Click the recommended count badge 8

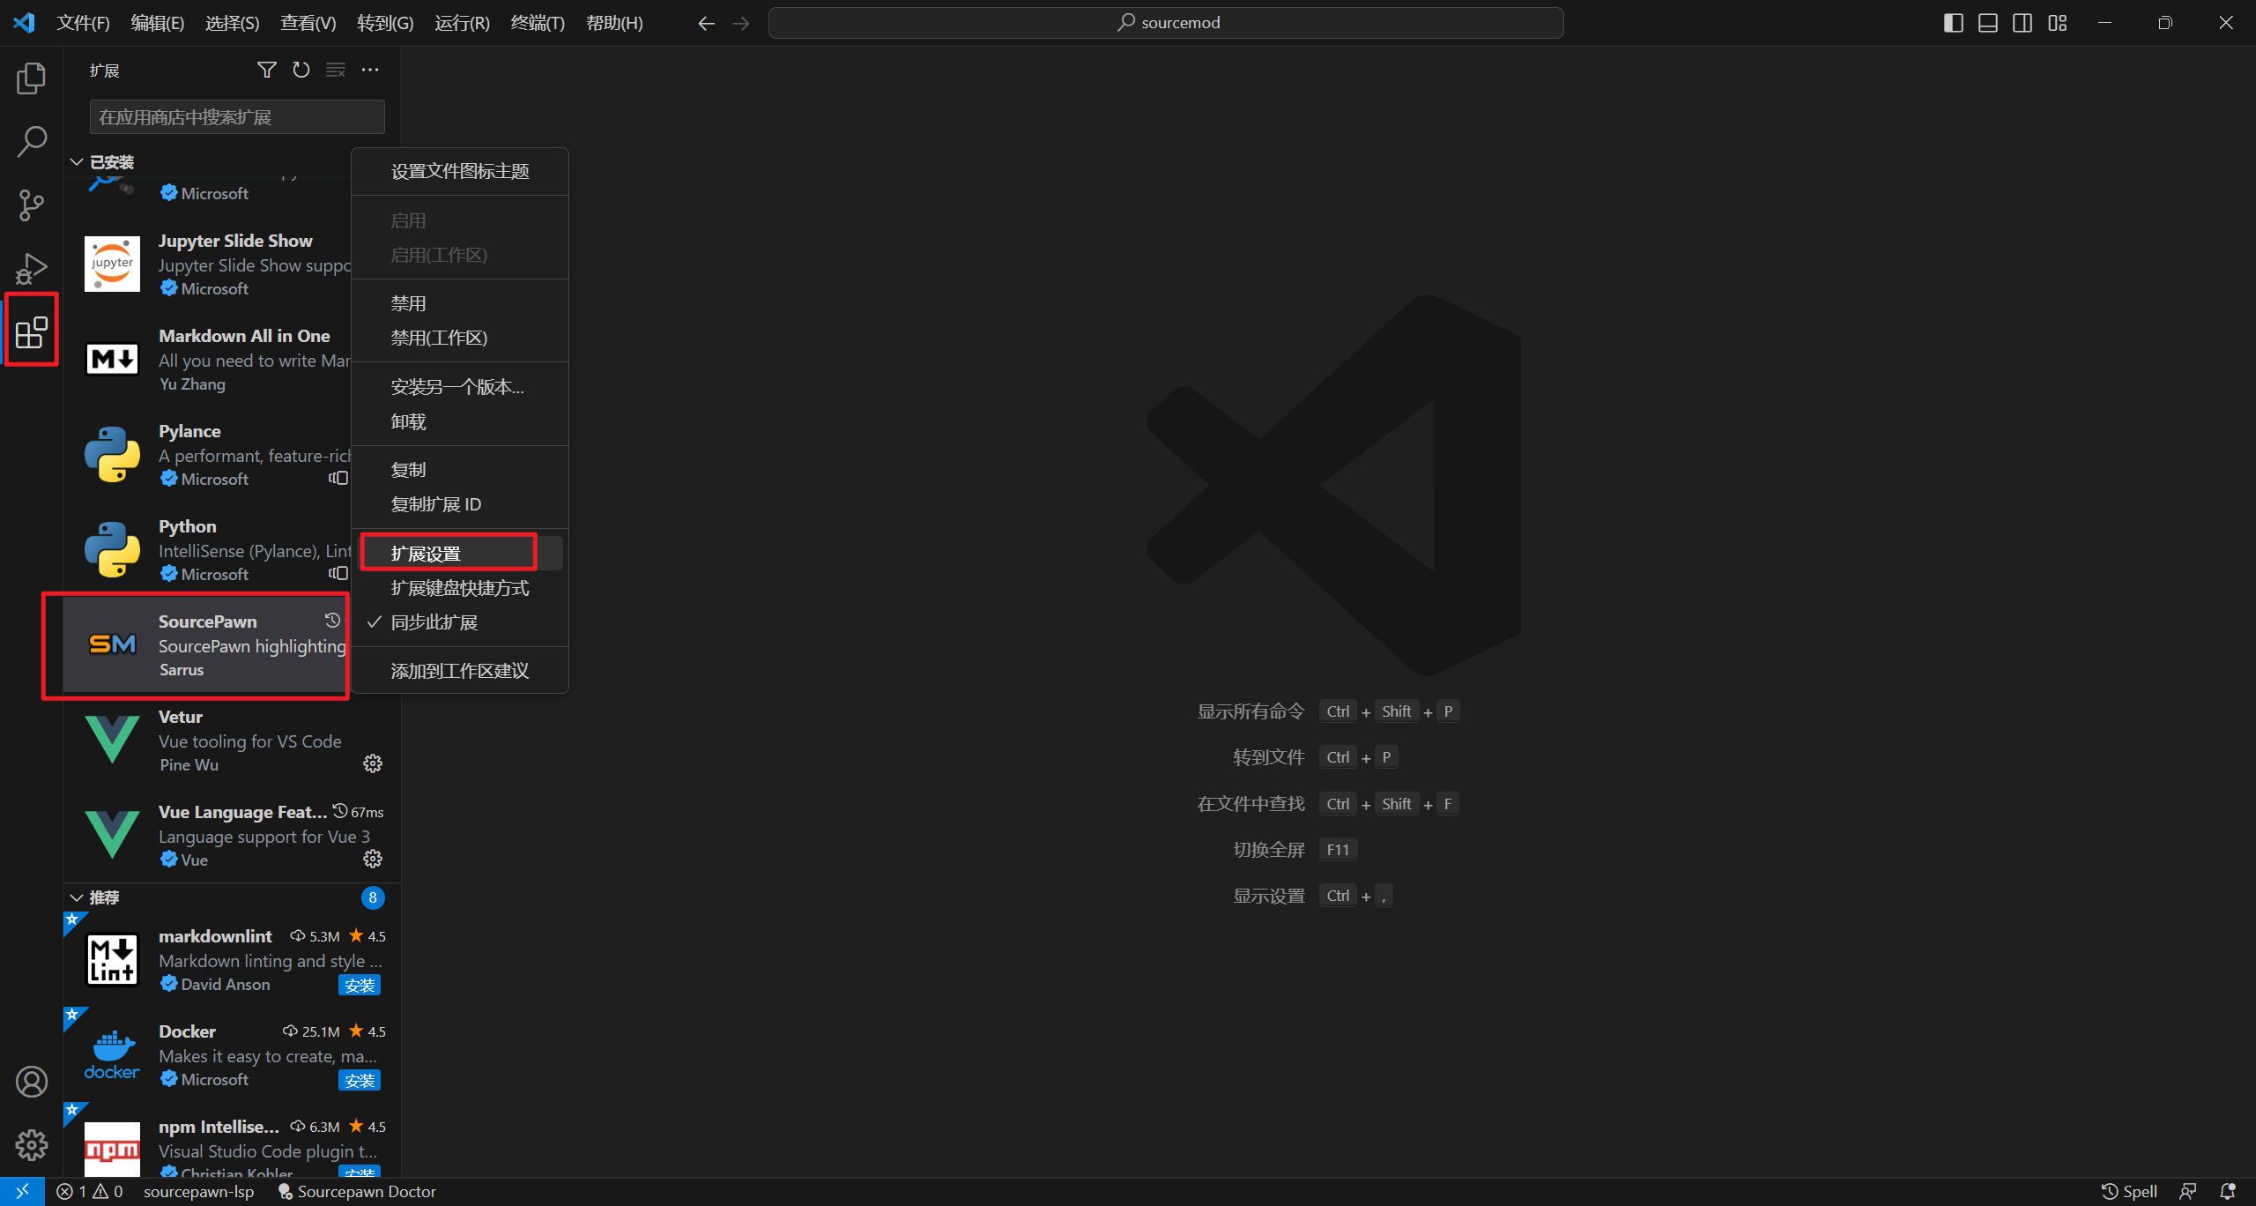point(373,897)
